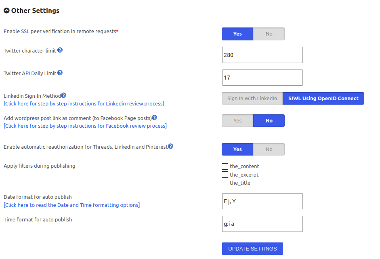Select Sign In With LinkedIn method
This screenshot has height=259, width=380.
pos(252,99)
